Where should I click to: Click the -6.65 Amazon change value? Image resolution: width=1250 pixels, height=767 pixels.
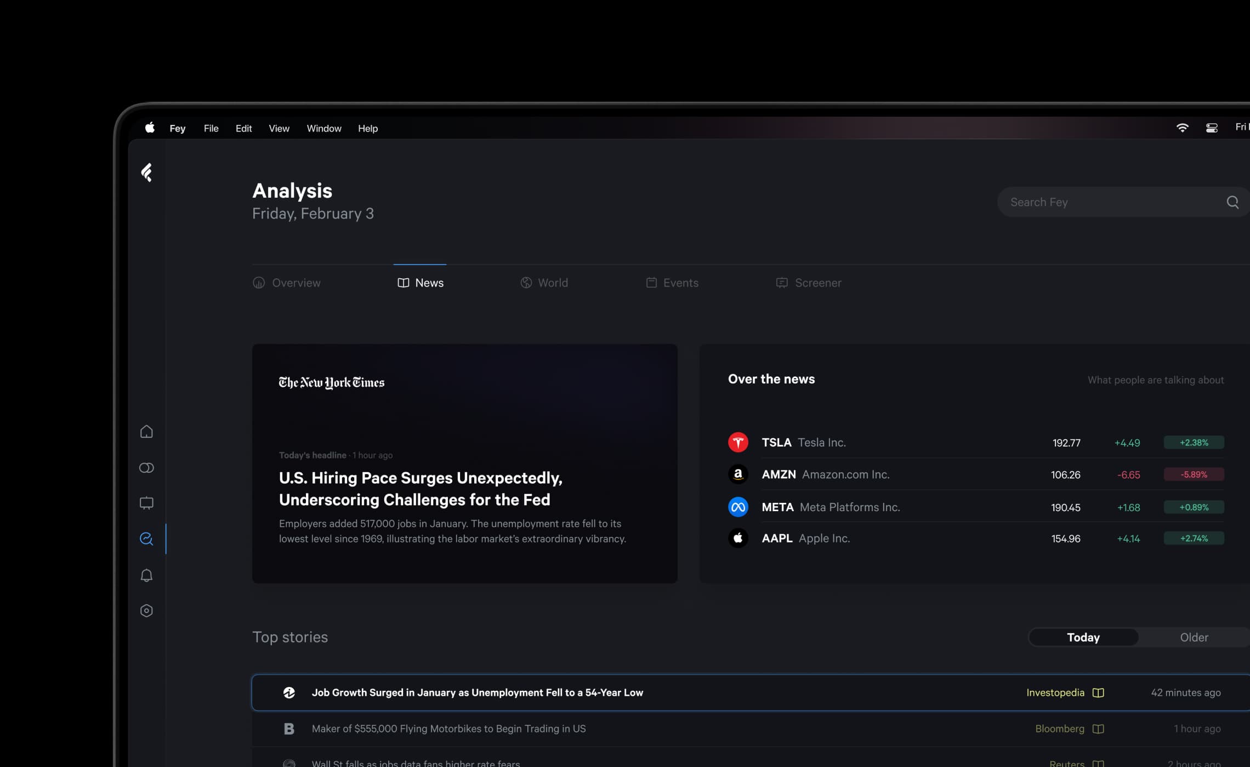[x=1128, y=474]
